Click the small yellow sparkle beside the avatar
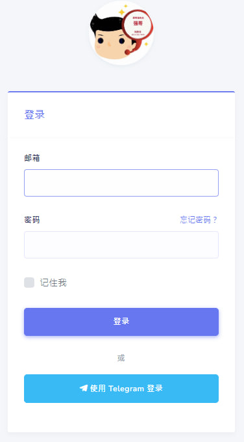 tap(146, 44)
